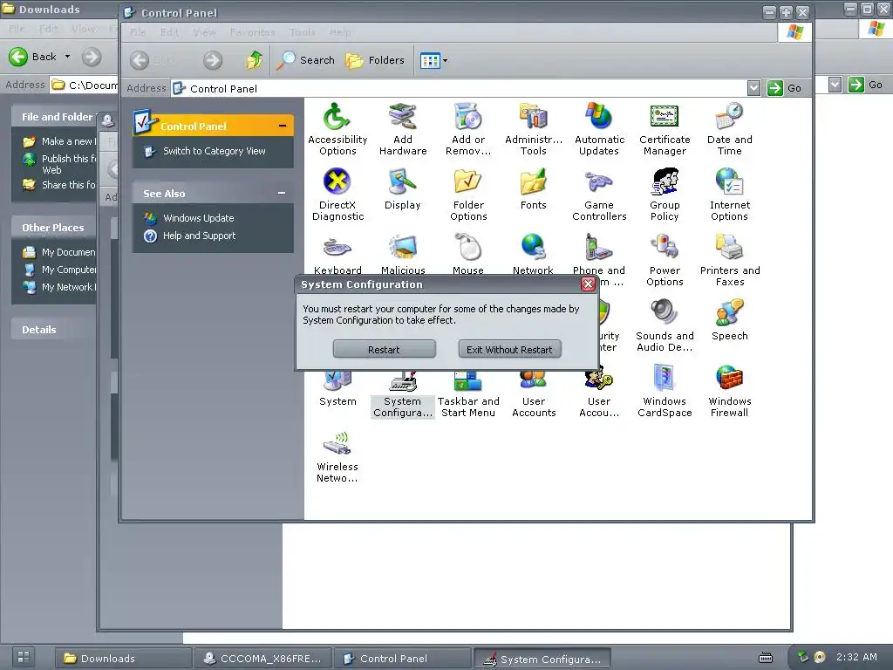Open Folder Options icon
This screenshot has height=670, width=893.
click(x=468, y=195)
